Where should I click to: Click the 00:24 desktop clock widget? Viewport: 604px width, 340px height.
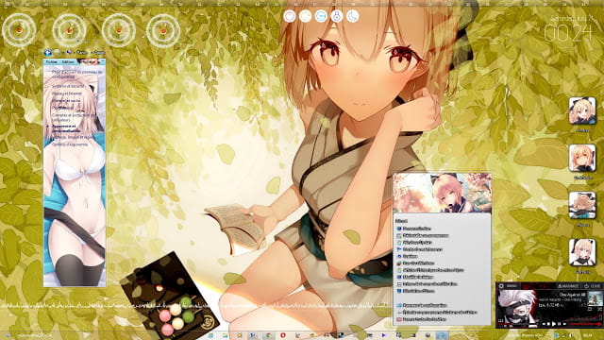(568, 34)
